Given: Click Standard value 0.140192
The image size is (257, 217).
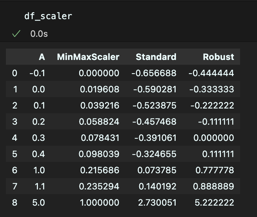Looking at the screenshot, I should [158, 186].
